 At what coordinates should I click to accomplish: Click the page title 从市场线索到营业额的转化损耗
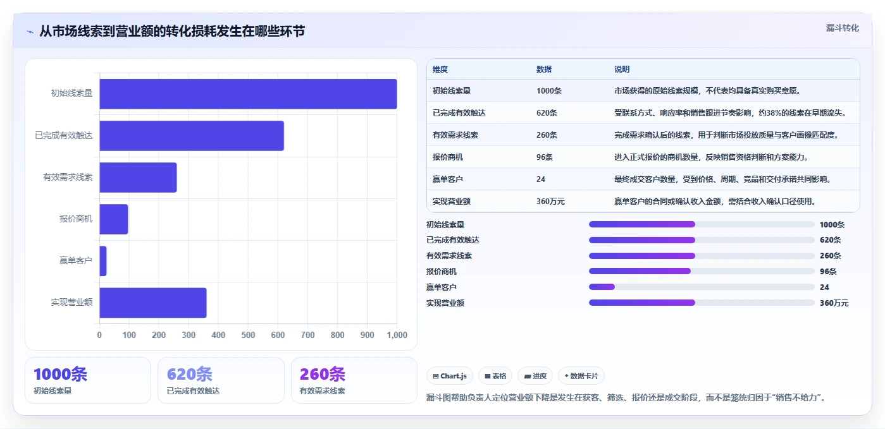coord(172,31)
